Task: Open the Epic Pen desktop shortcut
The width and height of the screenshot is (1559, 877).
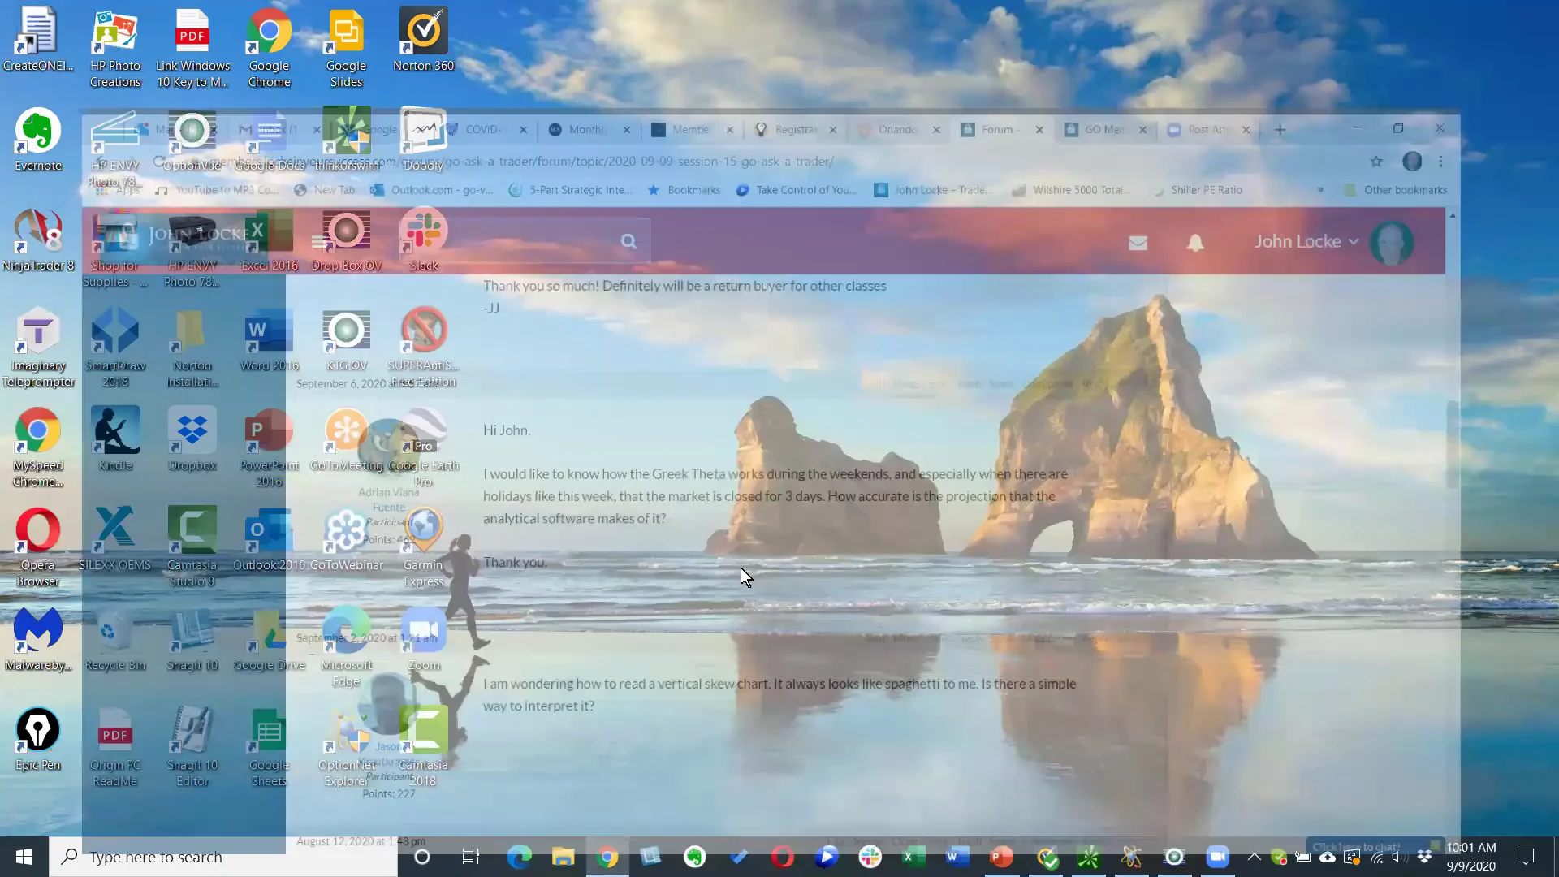Action: pyautogui.click(x=38, y=740)
